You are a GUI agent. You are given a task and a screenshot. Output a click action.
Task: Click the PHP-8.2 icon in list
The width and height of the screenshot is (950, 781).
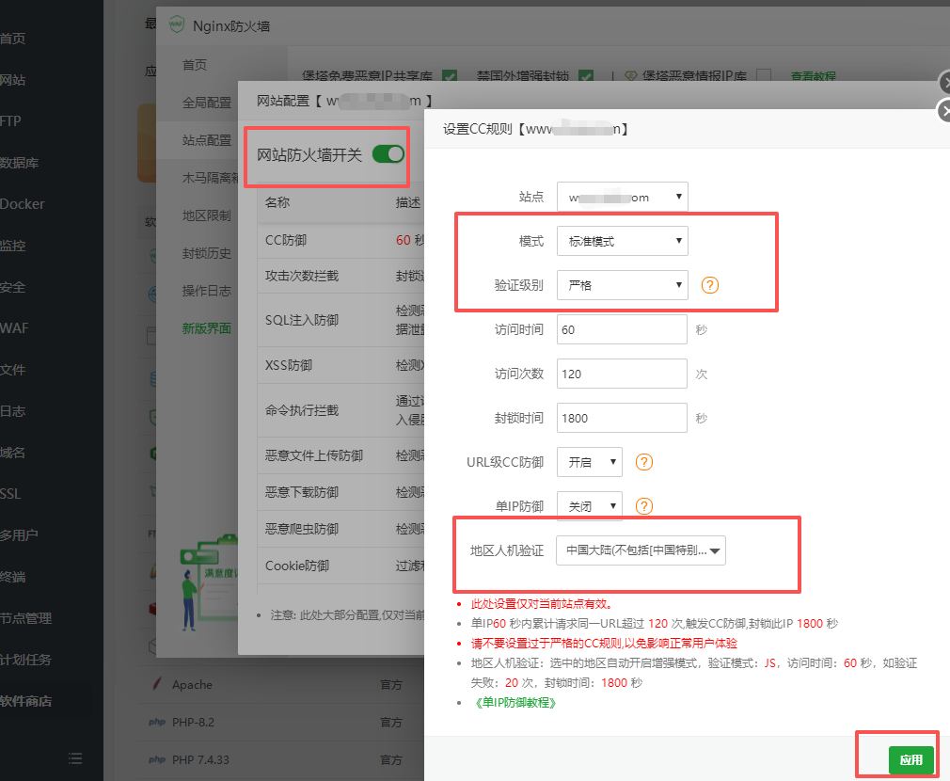(156, 723)
